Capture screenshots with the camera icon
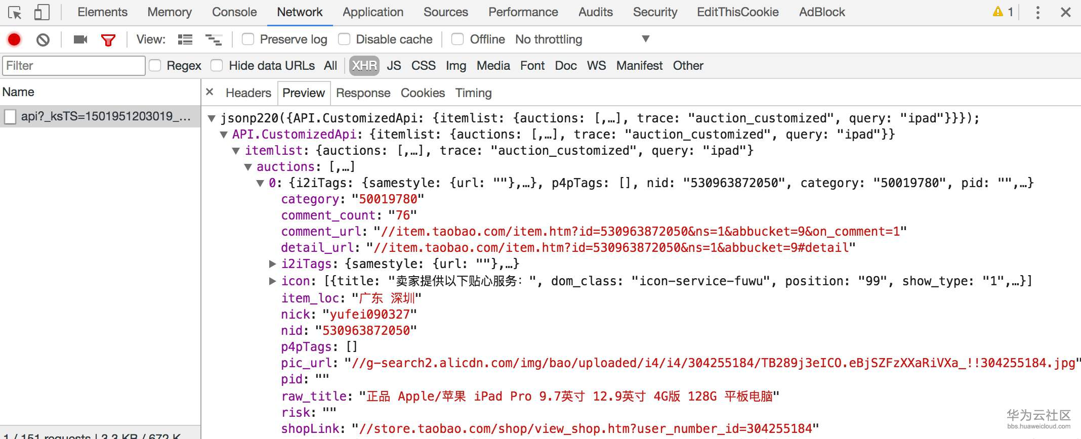1081x439 pixels. (x=80, y=39)
